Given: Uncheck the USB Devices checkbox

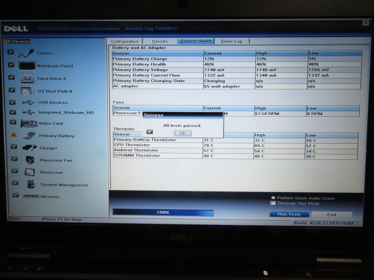Looking at the screenshot, I should [x=12, y=102].
